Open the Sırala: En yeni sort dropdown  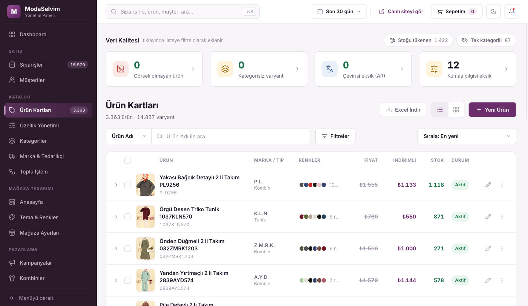467,136
